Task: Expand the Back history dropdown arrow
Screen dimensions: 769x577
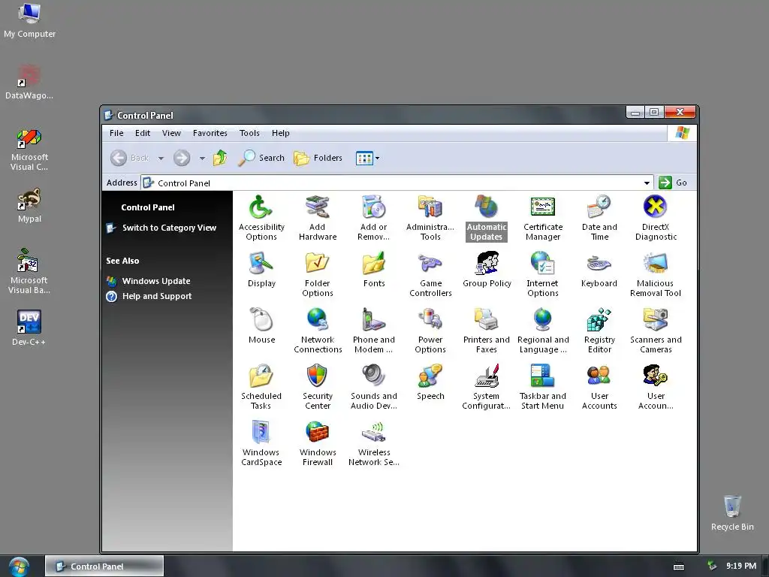Action: 161,158
